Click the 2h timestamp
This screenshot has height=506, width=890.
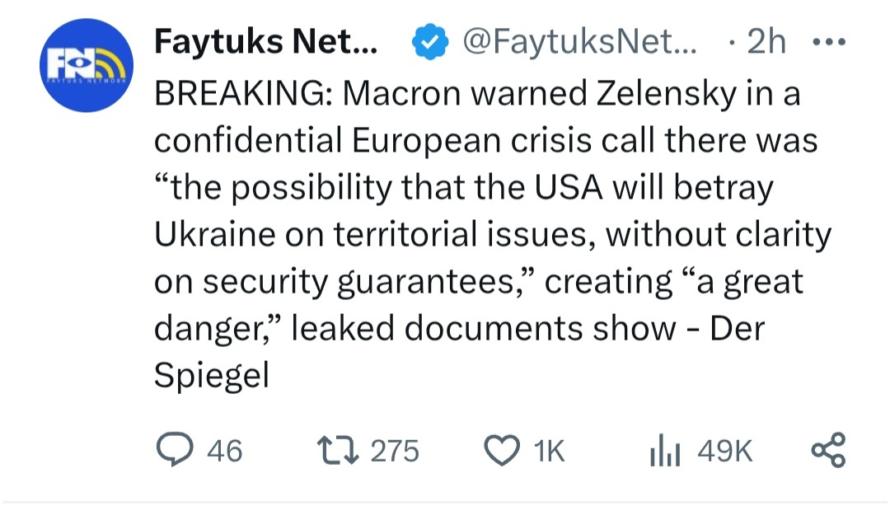pos(766,43)
